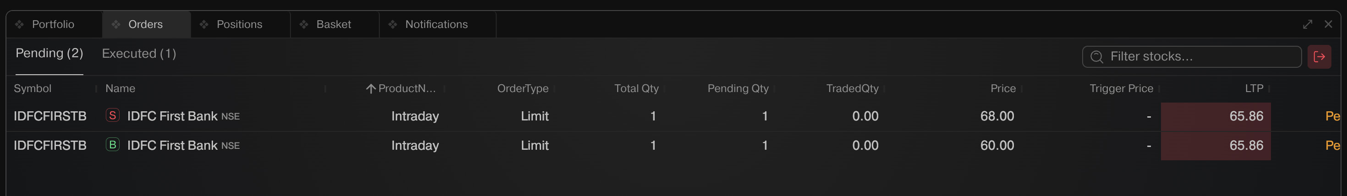Viewport: 1347px width, 196px height.
Task: Open the Notifications tab
Action: 436,24
